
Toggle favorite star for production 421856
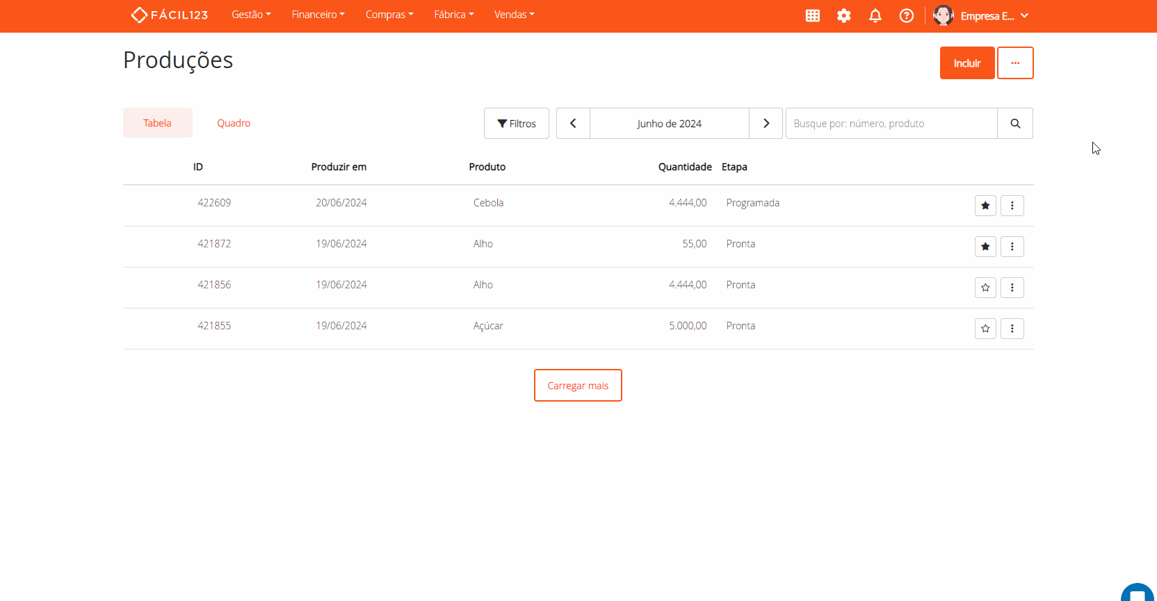click(985, 288)
